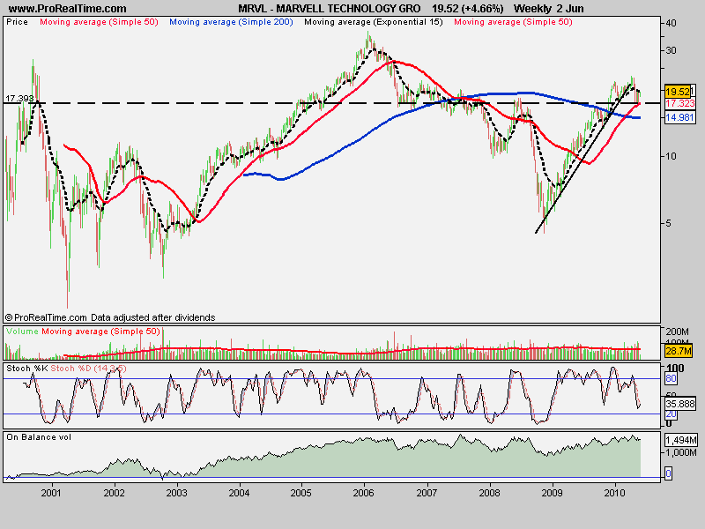Select the 2010 year label

(x=614, y=493)
